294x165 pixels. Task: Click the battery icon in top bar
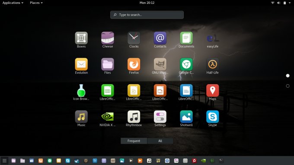[x=284, y=3]
